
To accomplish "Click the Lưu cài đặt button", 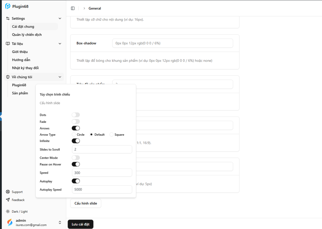I will [80, 224].
